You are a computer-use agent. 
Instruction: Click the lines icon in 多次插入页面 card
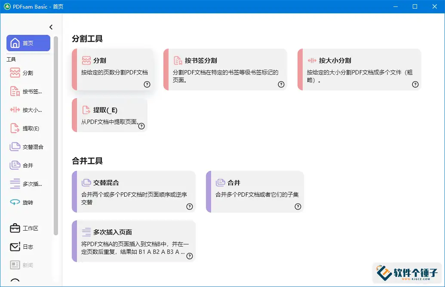[86, 232]
